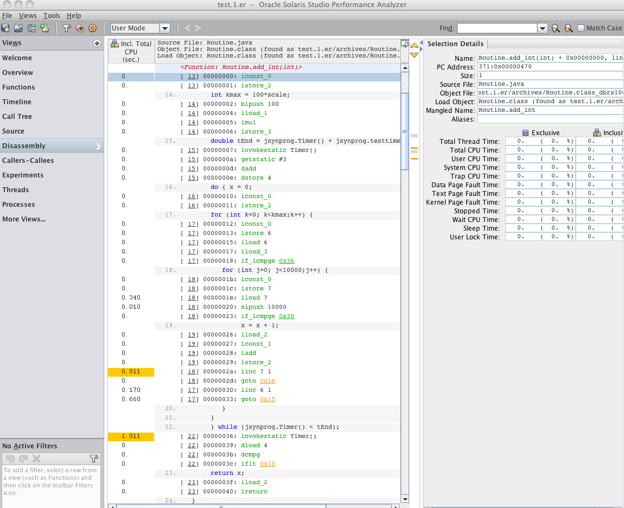This screenshot has width=624, height=508.
Task: Click the Show/Hide Functions eye icon
Action: coord(80,28)
